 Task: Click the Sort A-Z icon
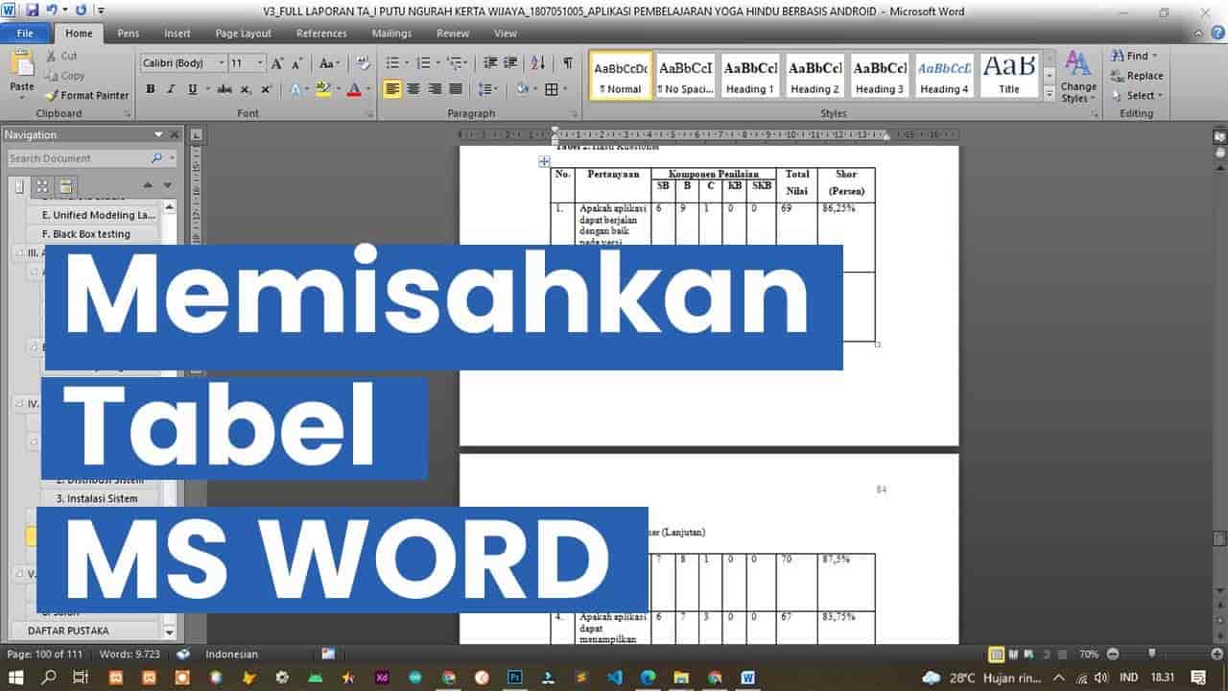(x=538, y=63)
